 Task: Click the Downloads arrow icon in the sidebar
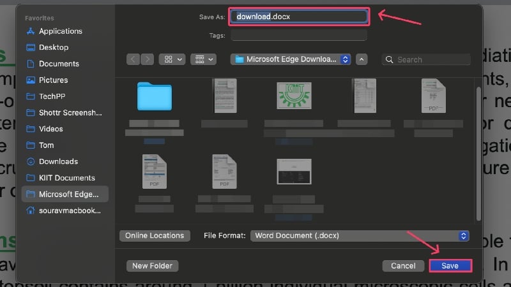pos(31,161)
